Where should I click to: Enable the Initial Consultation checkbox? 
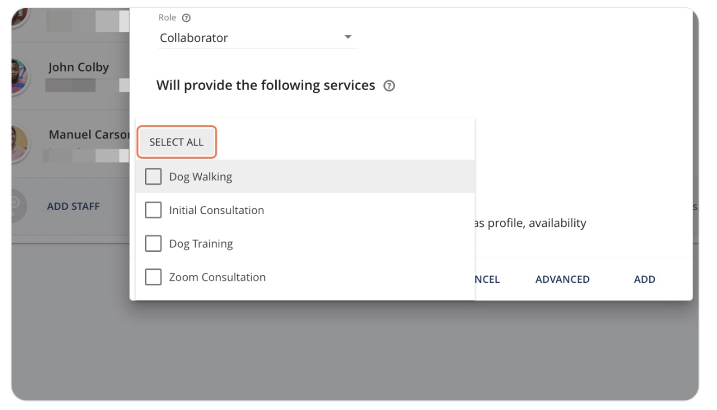point(153,210)
